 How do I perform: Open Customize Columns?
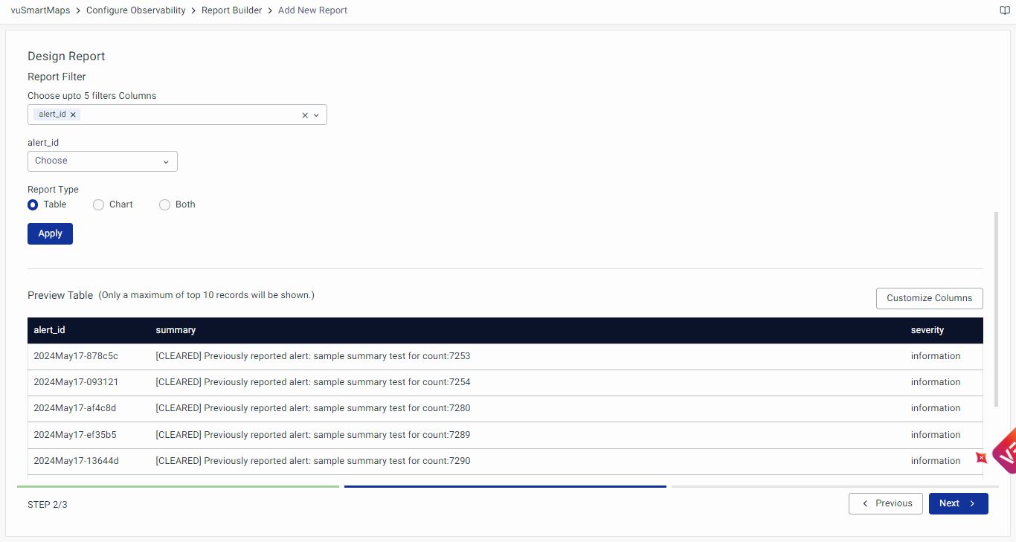929,298
